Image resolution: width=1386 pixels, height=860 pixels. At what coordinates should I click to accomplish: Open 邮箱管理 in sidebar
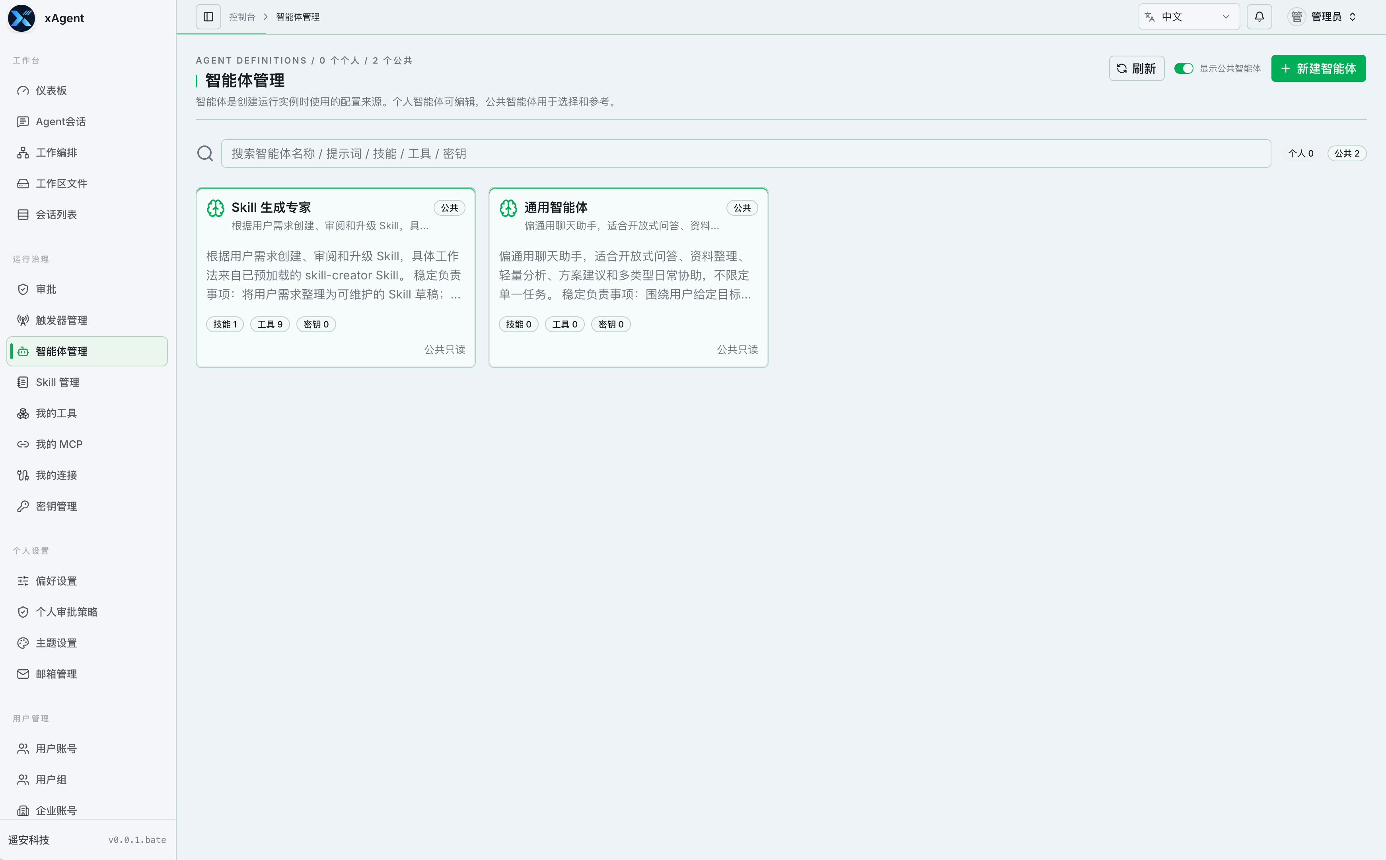pos(87,674)
